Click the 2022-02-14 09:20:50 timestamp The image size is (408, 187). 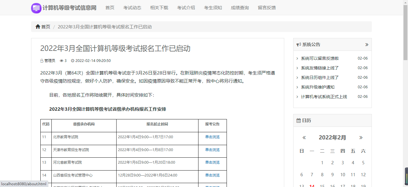point(93,61)
